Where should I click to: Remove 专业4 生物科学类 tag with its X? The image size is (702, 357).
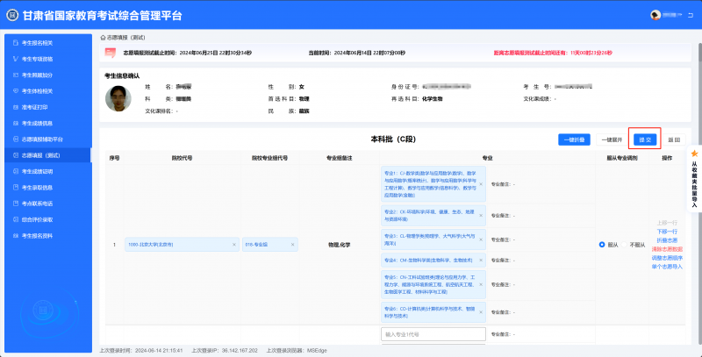(483, 261)
